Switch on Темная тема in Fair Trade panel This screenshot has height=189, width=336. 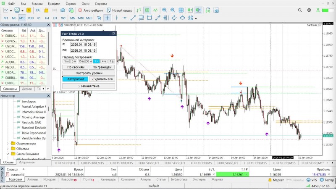click(x=88, y=86)
